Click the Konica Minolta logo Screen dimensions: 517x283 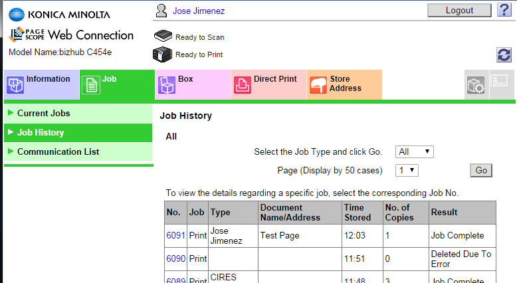(x=60, y=14)
